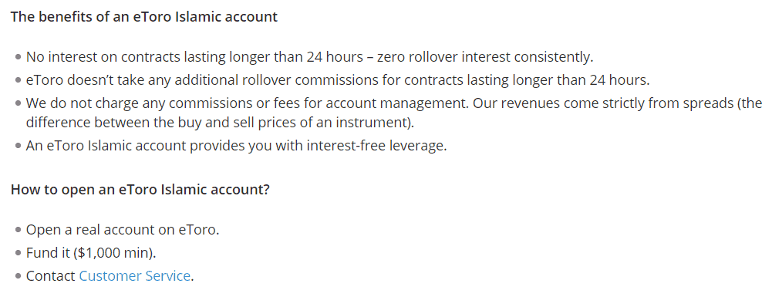The width and height of the screenshot is (772, 297).
Task: Click the 'How to open an eToro Islamic account?' heading
Action: pos(140,190)
